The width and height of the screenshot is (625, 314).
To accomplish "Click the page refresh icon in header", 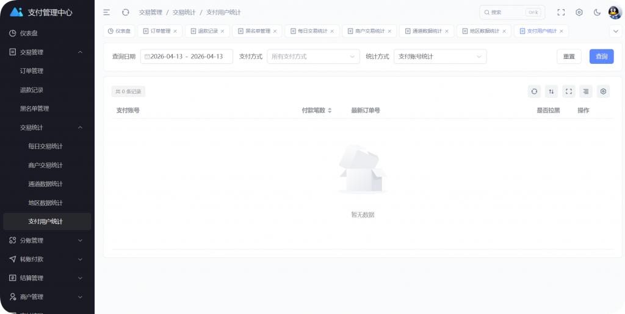I will [126, 12].
